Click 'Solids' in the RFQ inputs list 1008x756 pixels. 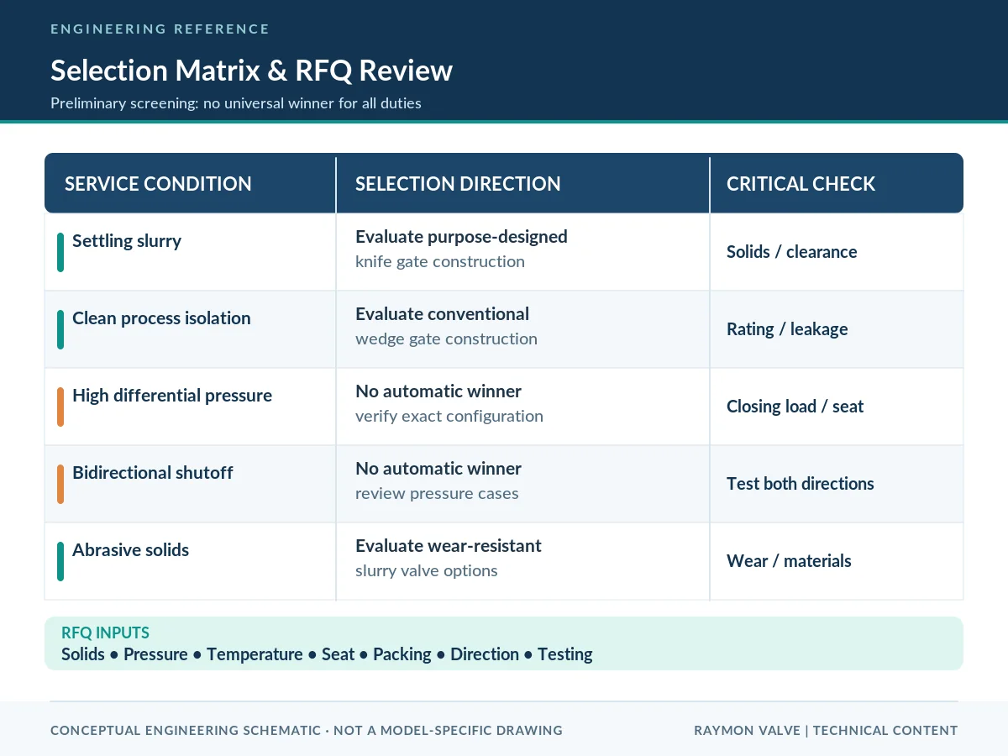pyautogui.click(x=83, y=654)
